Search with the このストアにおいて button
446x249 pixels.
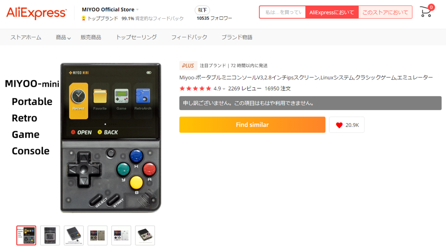pos(385,12)
